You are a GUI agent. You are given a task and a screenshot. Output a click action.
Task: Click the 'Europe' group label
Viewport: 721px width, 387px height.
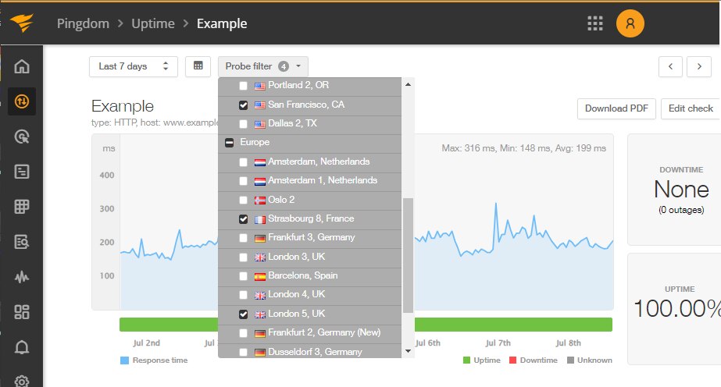(255, 142)
